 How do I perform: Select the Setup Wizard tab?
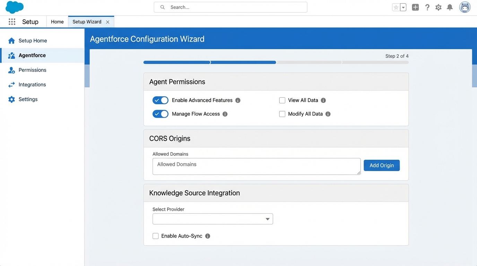tap(87, 21)
